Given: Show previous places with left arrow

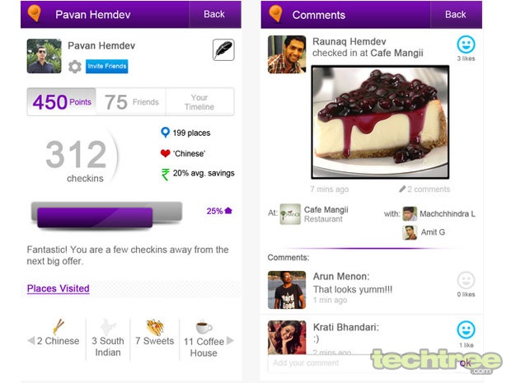Looking at the screenshot, I should pyautogui.click(x=31, y=341).
